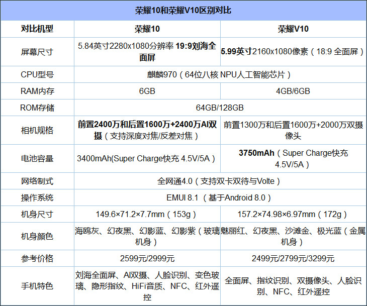
Task: Click the 前置2400万 camera cell
Action: point(147,130)
